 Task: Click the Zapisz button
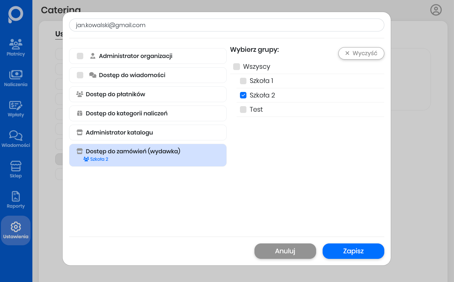353,251
